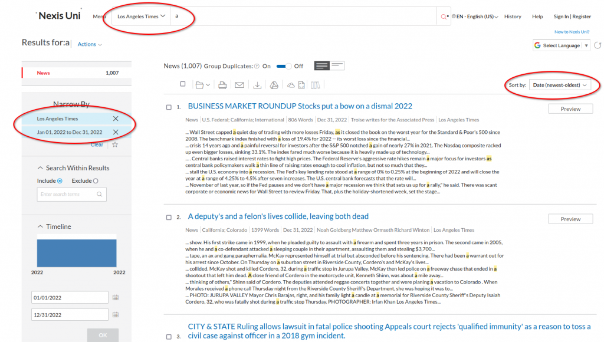Clear all Narrow By filters
Screen dimensions: 604x342
tap(97, 145)
